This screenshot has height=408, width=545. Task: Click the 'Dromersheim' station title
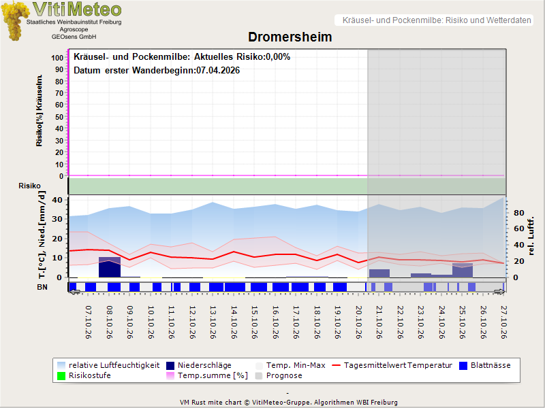point(290,37)
